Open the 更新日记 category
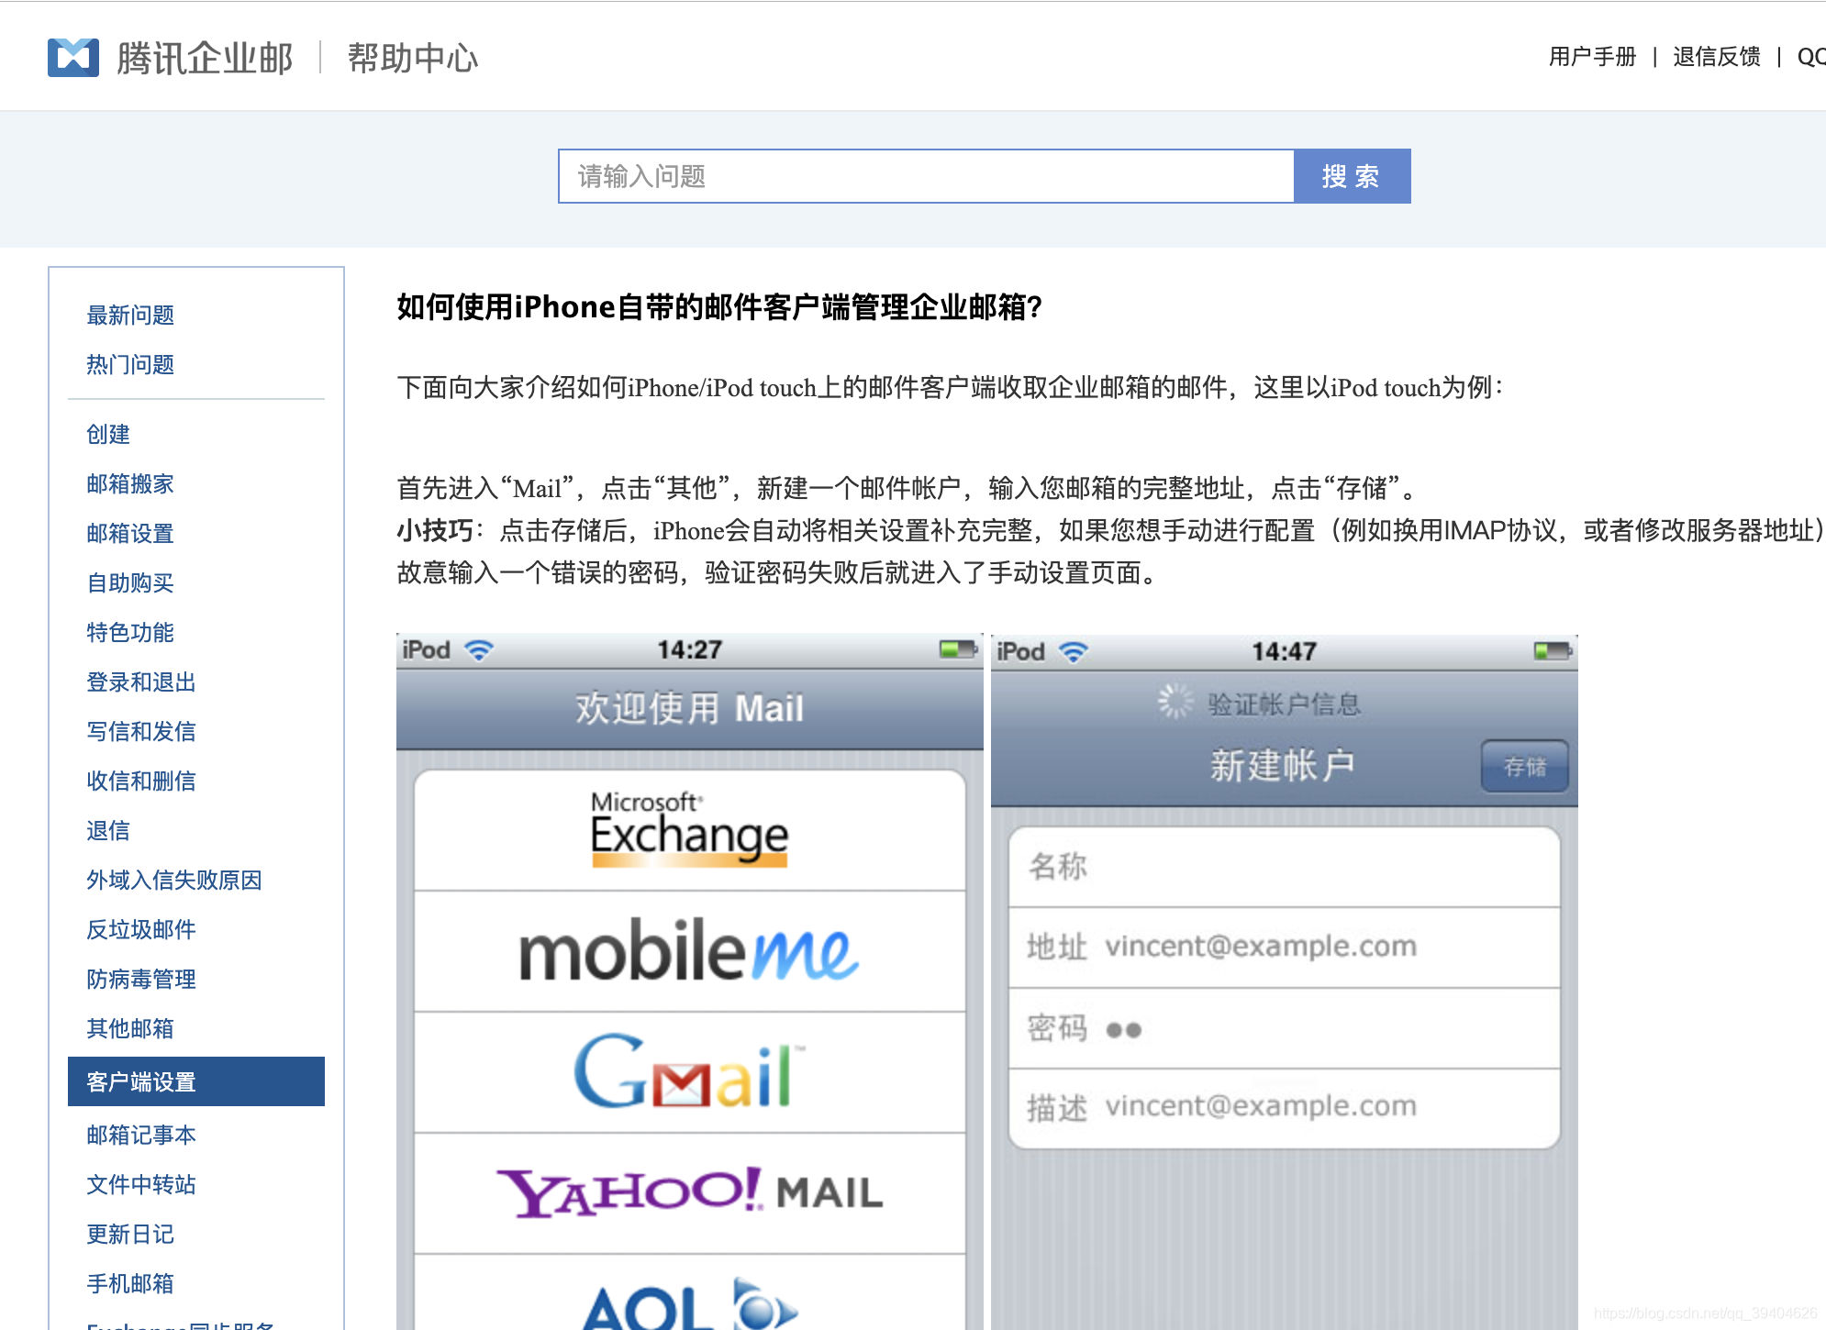Screen dimensions: 1826x1330 [130, 1234]
